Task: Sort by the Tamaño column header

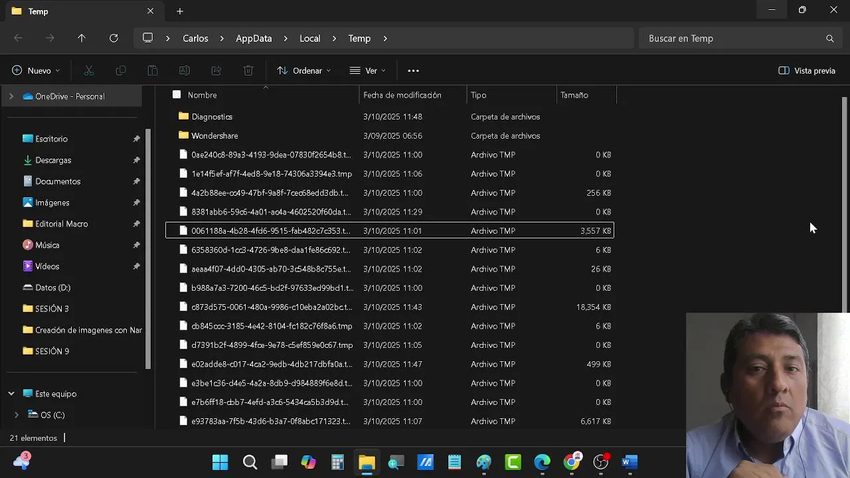Action: pos(587,95)
